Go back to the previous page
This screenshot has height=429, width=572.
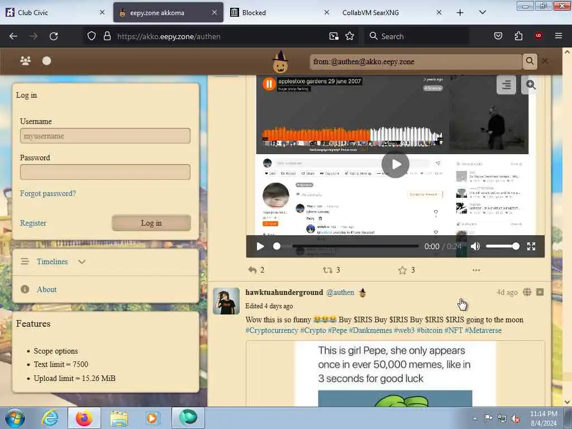click(13, 36)
